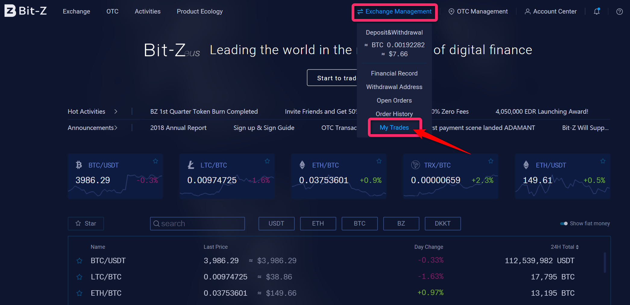Open the Account Center menu

pyautogui.click(x=551, y=11)
